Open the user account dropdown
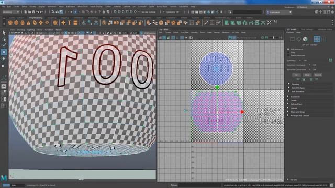335x188 pixels. point(279,12)
